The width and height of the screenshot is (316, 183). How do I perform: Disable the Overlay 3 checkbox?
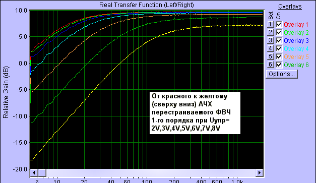tap(279, 41)
